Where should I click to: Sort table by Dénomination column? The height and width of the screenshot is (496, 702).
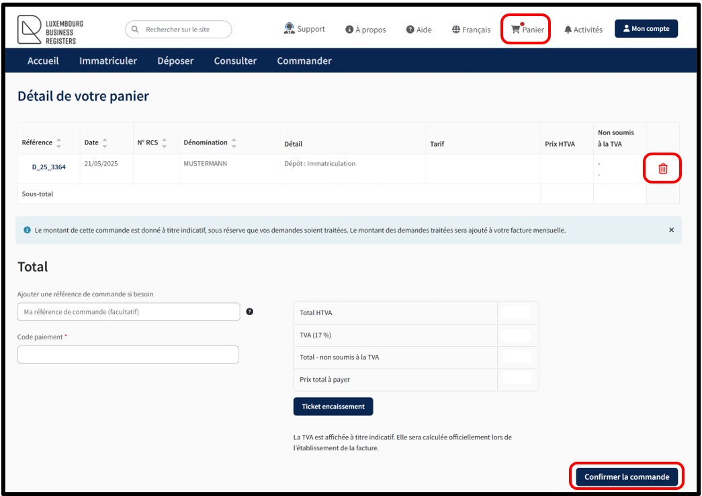(234, 143)
